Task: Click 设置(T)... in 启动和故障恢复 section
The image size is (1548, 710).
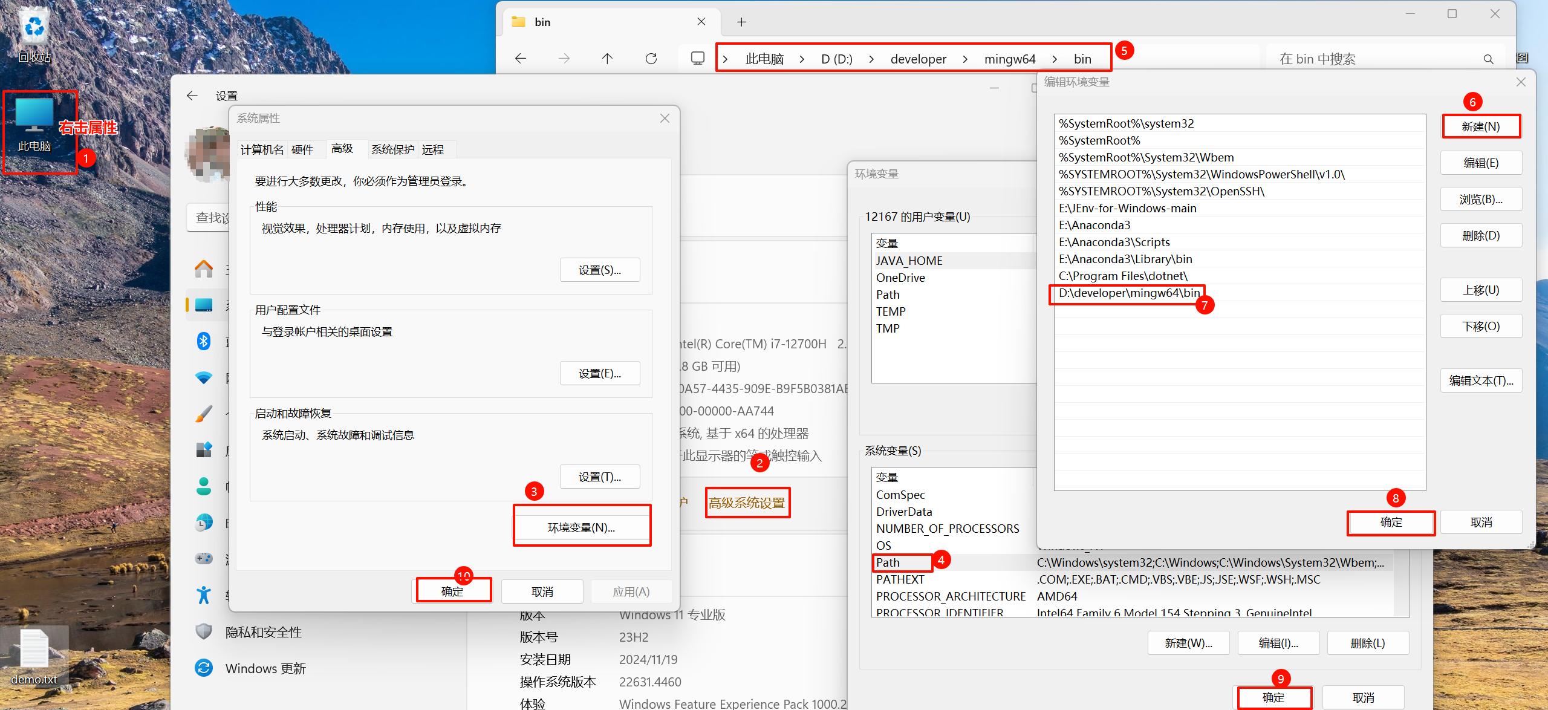Action: (x=600, y=477)
